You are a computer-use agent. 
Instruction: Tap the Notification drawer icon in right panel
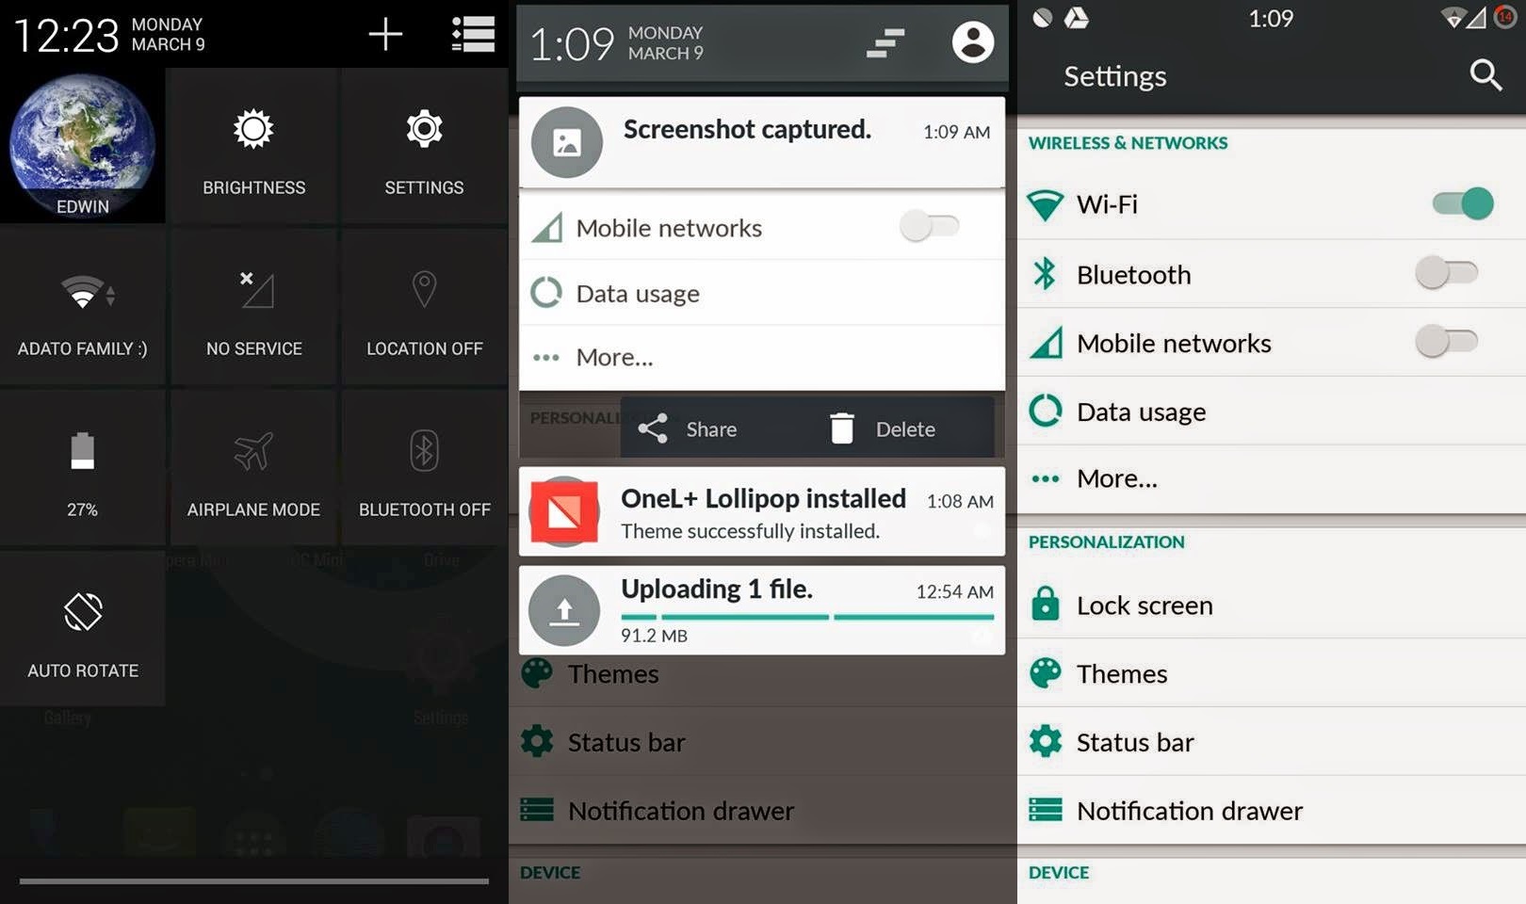pos(1046,810)
